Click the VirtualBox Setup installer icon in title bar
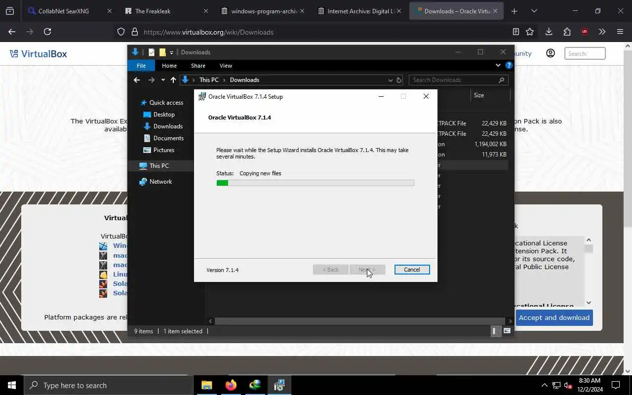 coord(202,97)
